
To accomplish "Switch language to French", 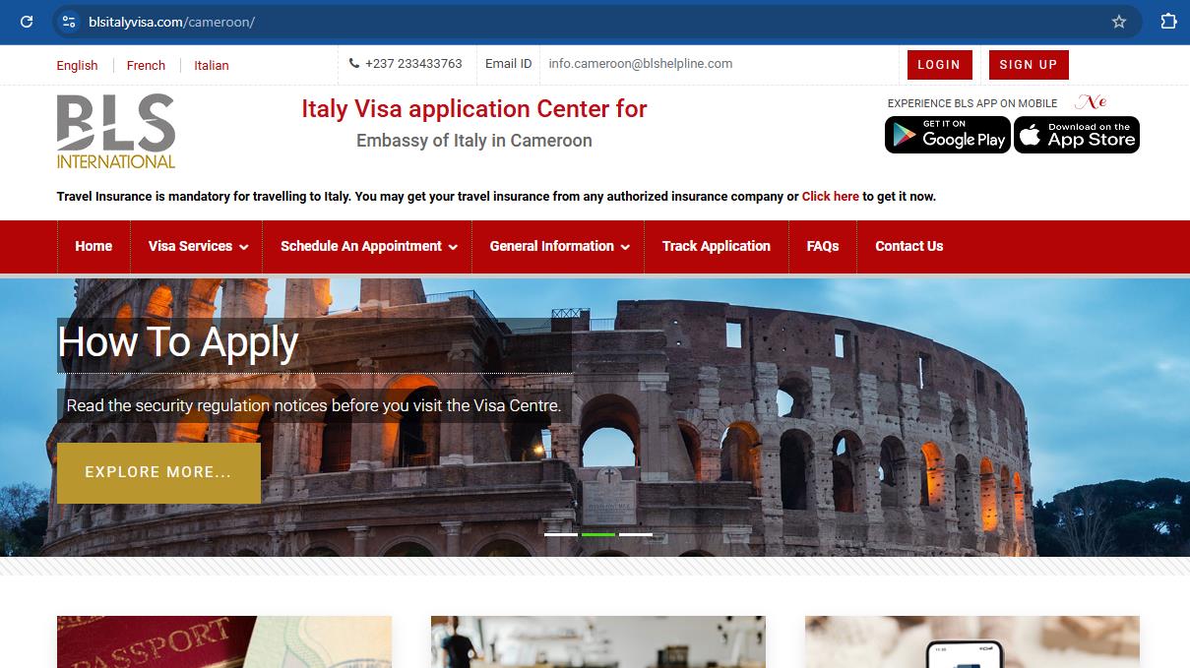I will tap(146, 66).
